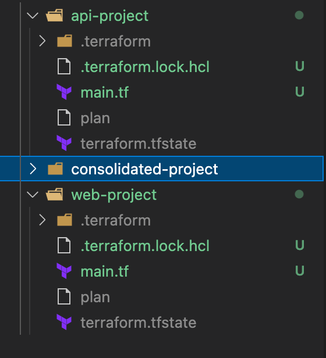The image size is (326, 358).
Task: Click git status dot beside api-project
Action: (x=299, y=15)
